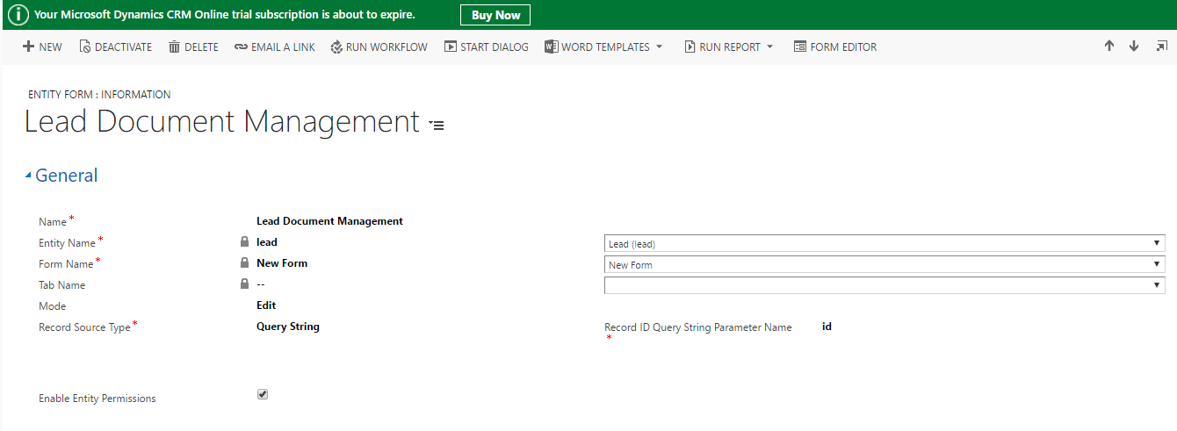Open the Word Templates menu

pyautogui.click(x=603, y=47)
